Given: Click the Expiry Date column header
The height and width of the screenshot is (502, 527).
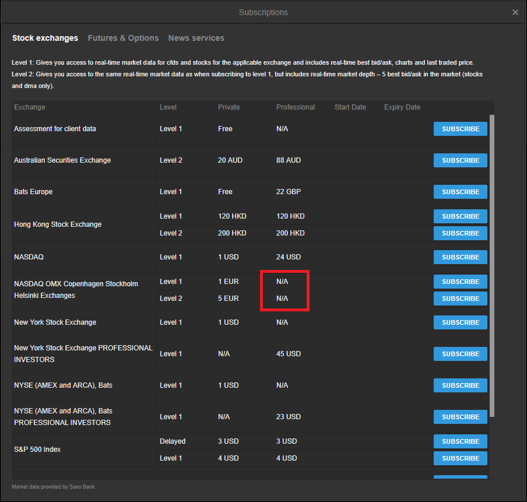Looking at the screenshot, I should [402, 107].
